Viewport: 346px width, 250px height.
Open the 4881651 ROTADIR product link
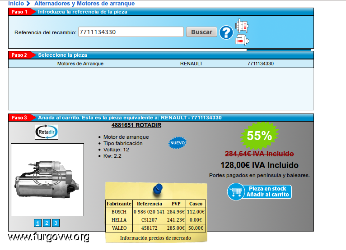pos(136,125)
